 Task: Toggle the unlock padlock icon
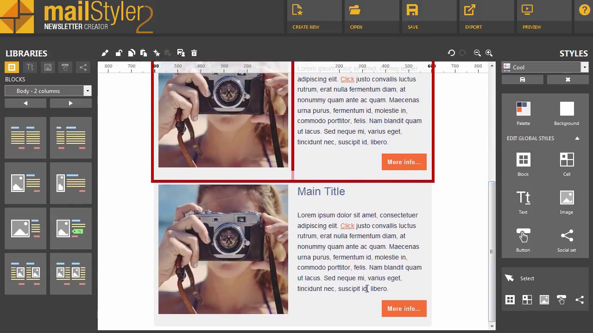tap(119, 53)
